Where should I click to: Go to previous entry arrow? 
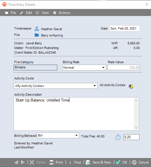[16, 162]
